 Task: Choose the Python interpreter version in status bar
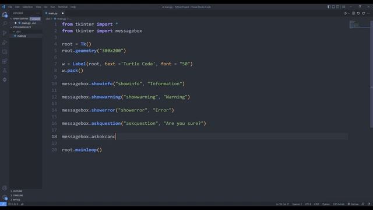pos(339,204)
